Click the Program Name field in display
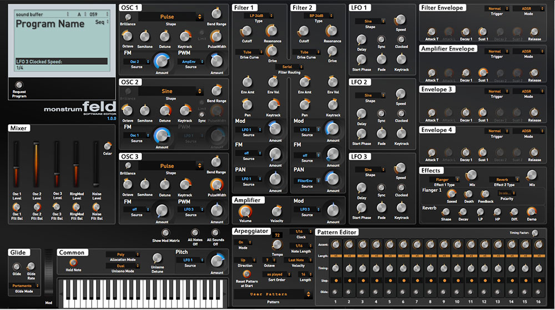Screen dimensions: 555x310 coord(50,24)
